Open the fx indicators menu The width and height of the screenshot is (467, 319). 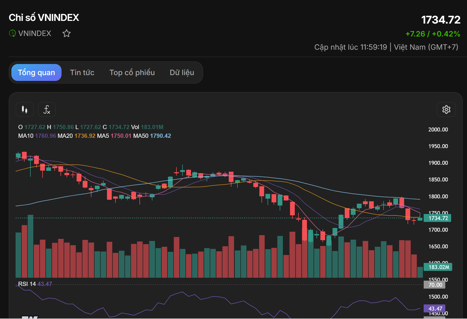pos(47,110)
